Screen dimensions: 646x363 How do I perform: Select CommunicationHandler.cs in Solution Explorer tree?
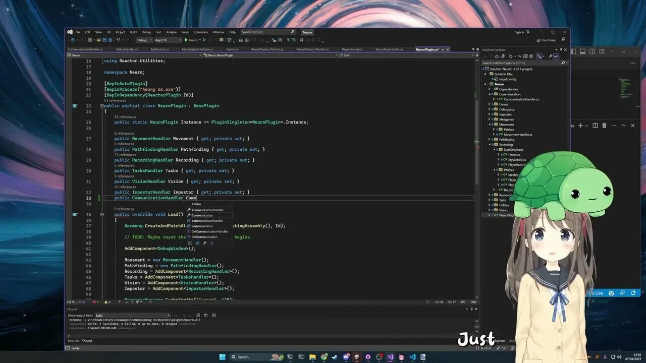pyautogui.click(x=521, y=99)
